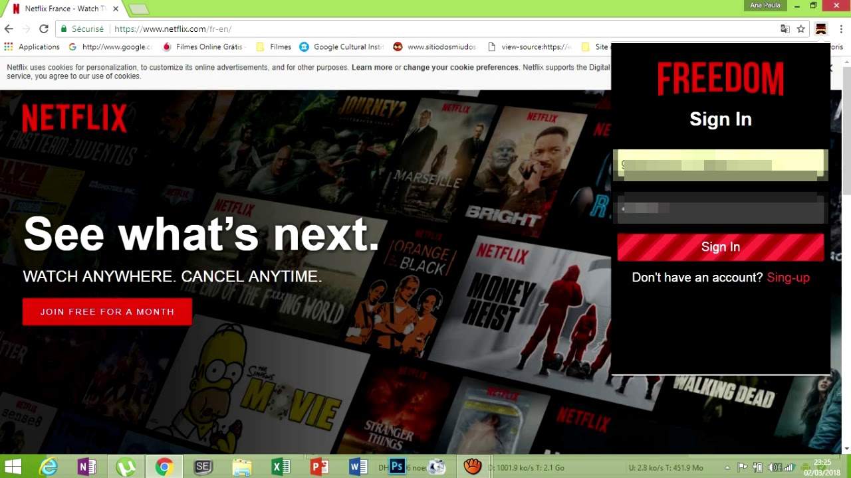Open Photoshop from the taskbar
The width and height of the screenshot is (851, 478).
coord(397,467)
